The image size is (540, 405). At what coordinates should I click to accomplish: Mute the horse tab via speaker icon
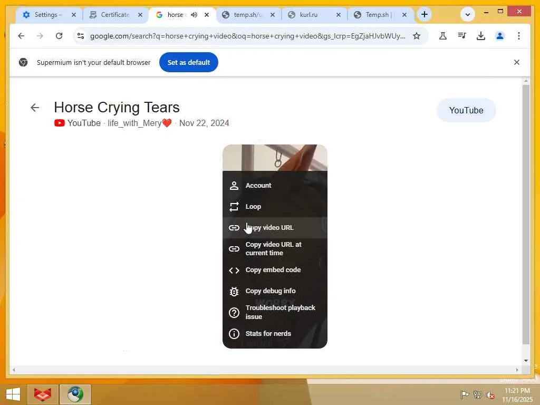(x=194, y=15)
